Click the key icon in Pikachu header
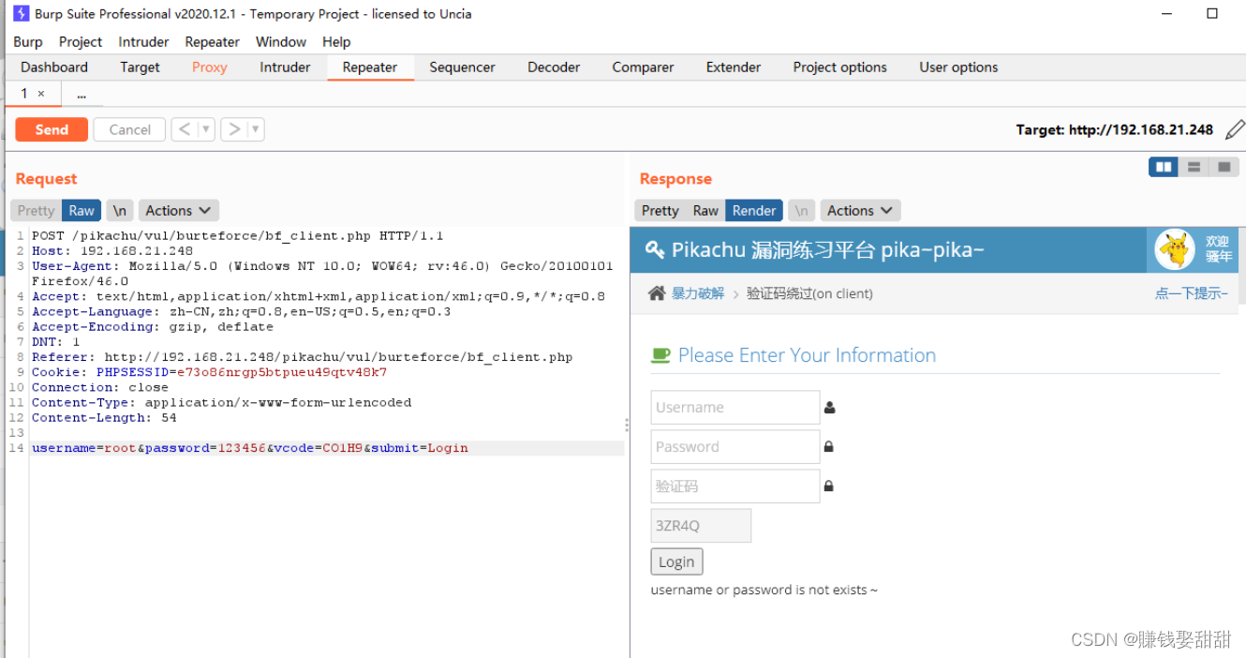The height and width of the screenshot is (658, 1246). 654,250
